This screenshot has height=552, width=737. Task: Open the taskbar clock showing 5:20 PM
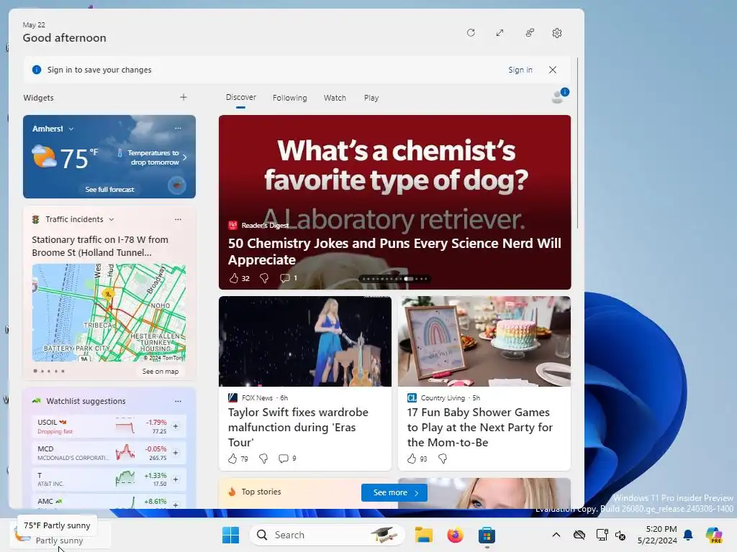tap(657, 535)
